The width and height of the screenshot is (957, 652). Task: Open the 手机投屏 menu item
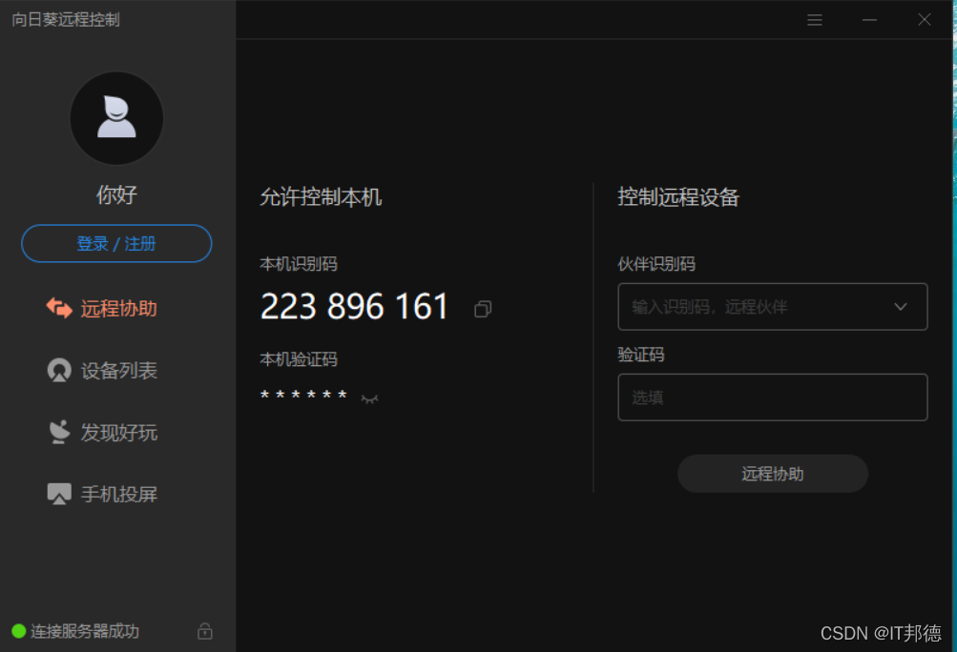102,494
